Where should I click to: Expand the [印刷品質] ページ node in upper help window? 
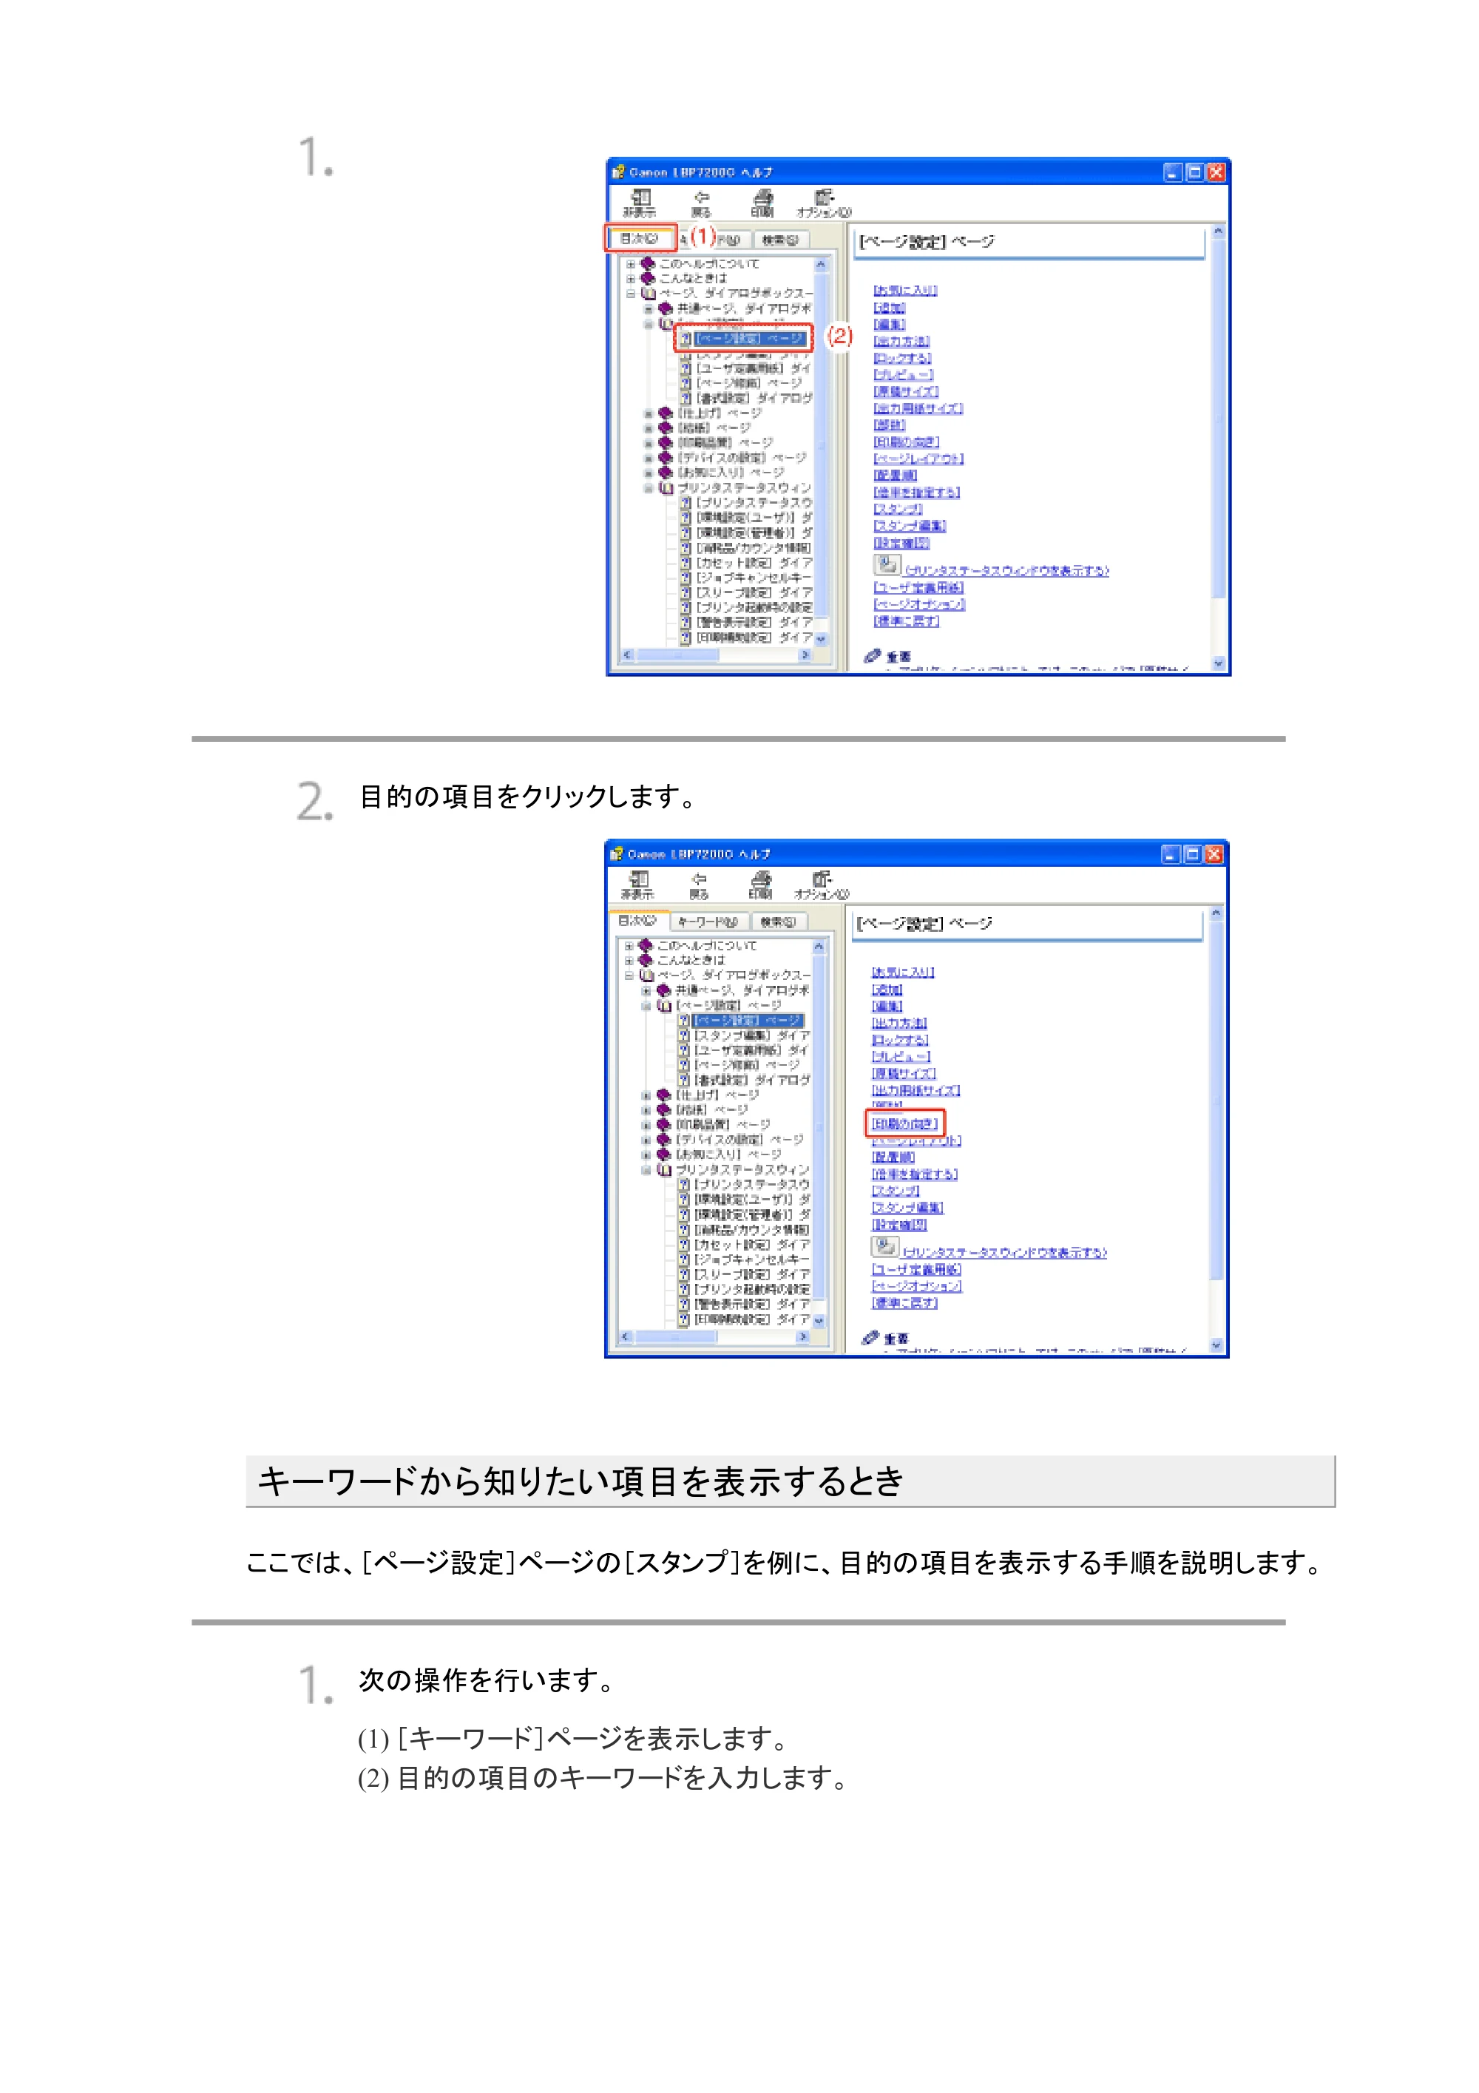[648, 443]
